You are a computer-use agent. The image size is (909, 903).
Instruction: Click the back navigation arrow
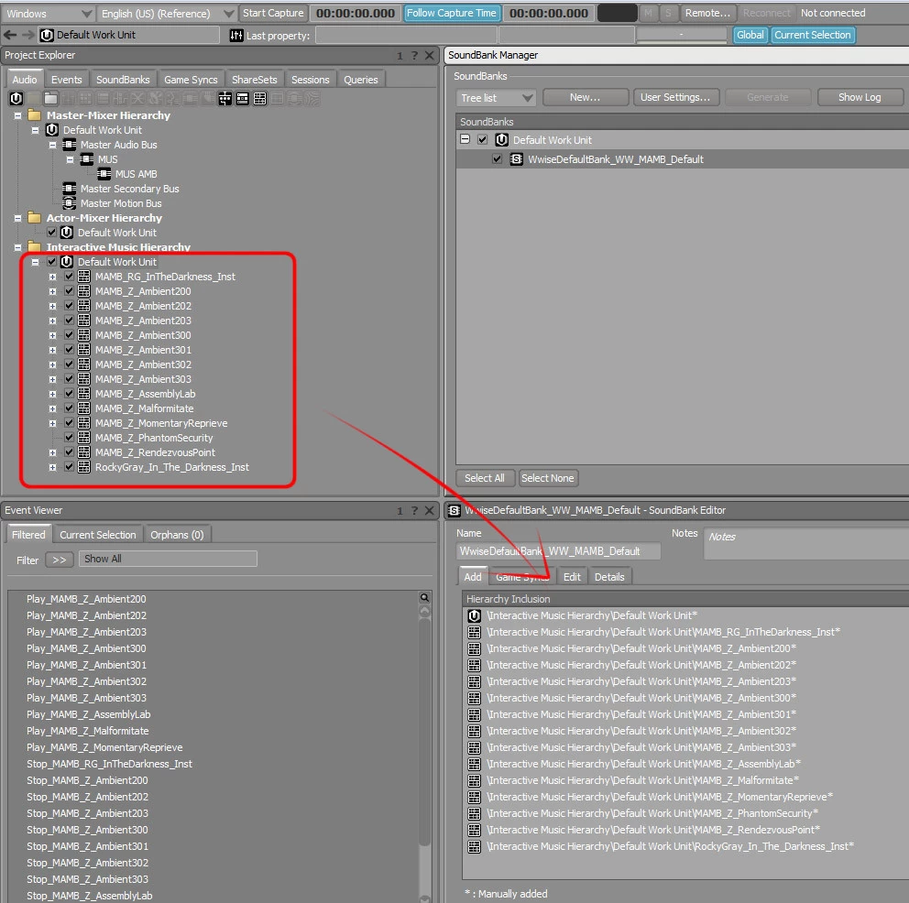(x=10, y=35)
